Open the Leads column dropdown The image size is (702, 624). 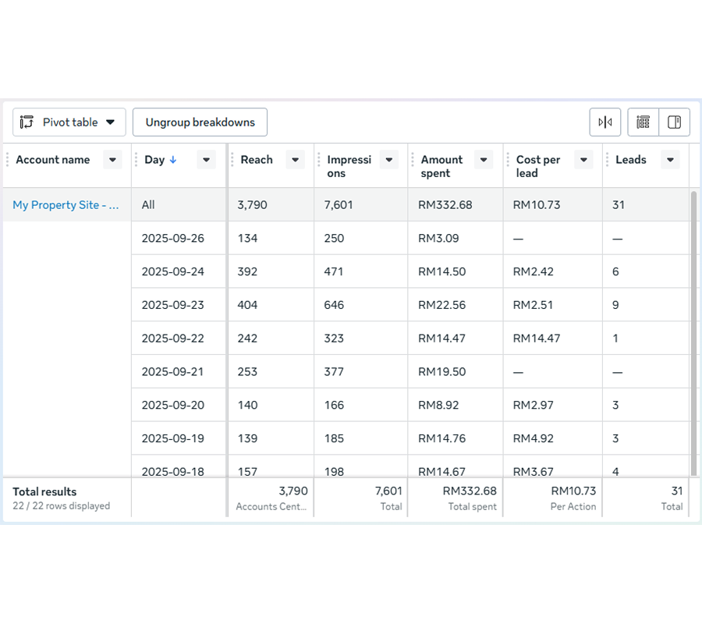670,159
